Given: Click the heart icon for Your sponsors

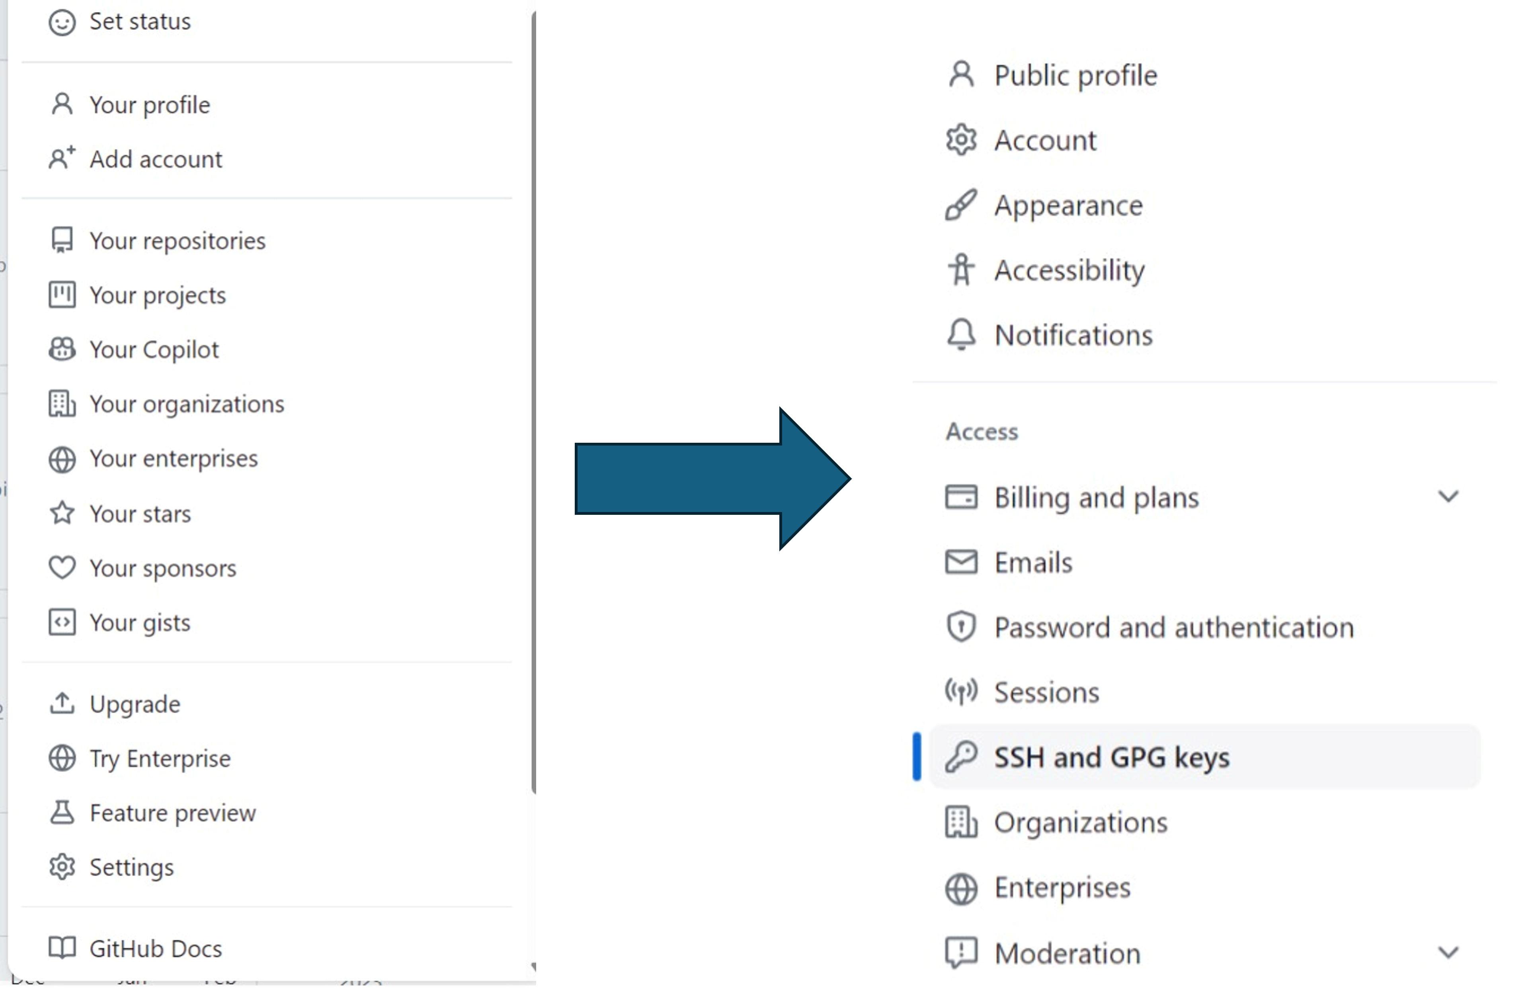Looking at the screenshot, I should click(62, 568).
